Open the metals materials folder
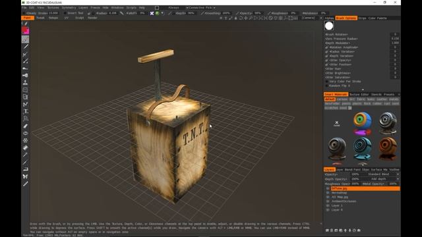The height and width of the screenshot is (237, 422). 394,99
